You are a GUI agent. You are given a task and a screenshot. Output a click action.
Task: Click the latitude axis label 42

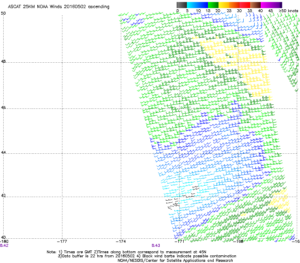tap(3, 196)
